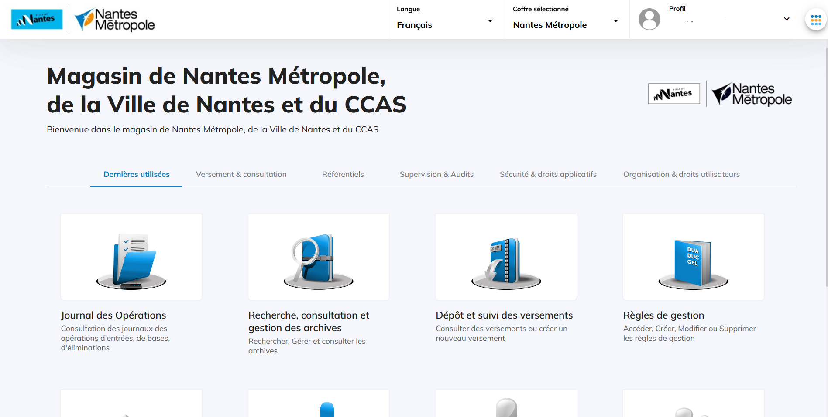Open the archive search magnifier icon
The width and height of the screenshot is (828, 417).
pyautogui.click(x=319, y=261)
